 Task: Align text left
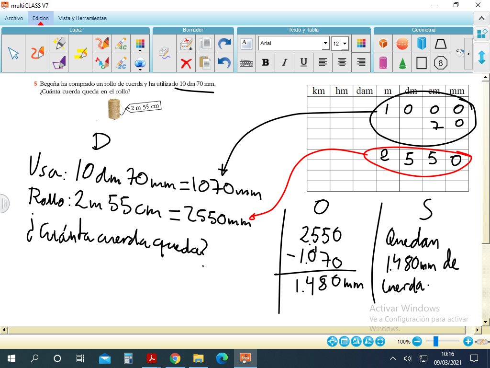[323, 63]
